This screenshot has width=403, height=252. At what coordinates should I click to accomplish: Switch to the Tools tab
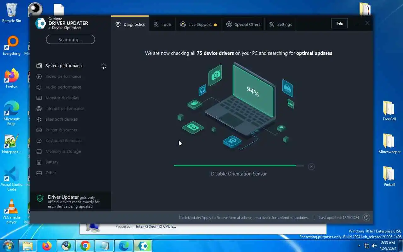click(162, 24)
